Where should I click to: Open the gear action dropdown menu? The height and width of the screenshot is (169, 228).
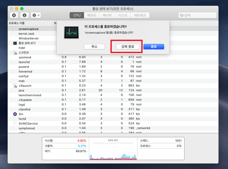coord(36,15)
